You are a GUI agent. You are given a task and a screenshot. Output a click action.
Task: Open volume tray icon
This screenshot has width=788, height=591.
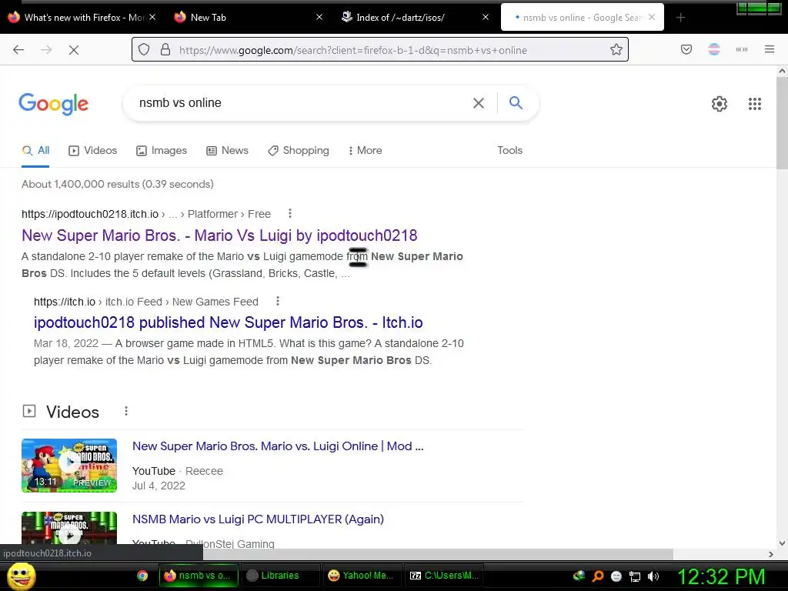[x=653, y=576]
